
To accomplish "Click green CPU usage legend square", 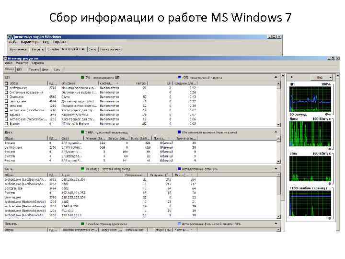I will tap(82, 77).
